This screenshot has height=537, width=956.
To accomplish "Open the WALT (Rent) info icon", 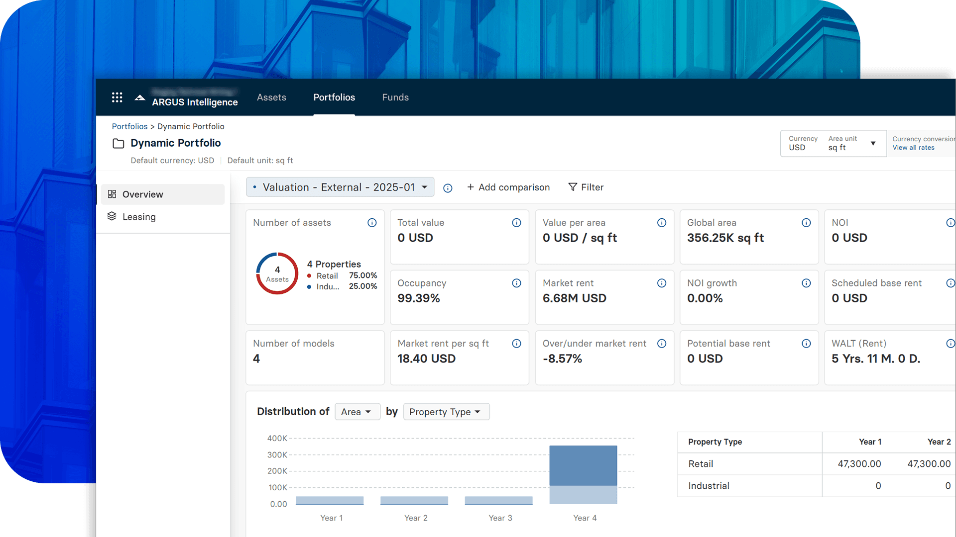I will click(x=952, y=343).
